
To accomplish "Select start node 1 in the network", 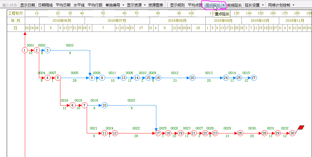I will 25,50.
